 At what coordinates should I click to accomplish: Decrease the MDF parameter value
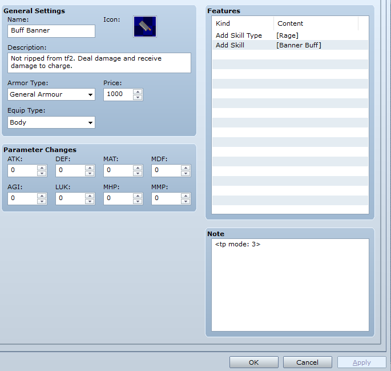[x=186, y=173]
